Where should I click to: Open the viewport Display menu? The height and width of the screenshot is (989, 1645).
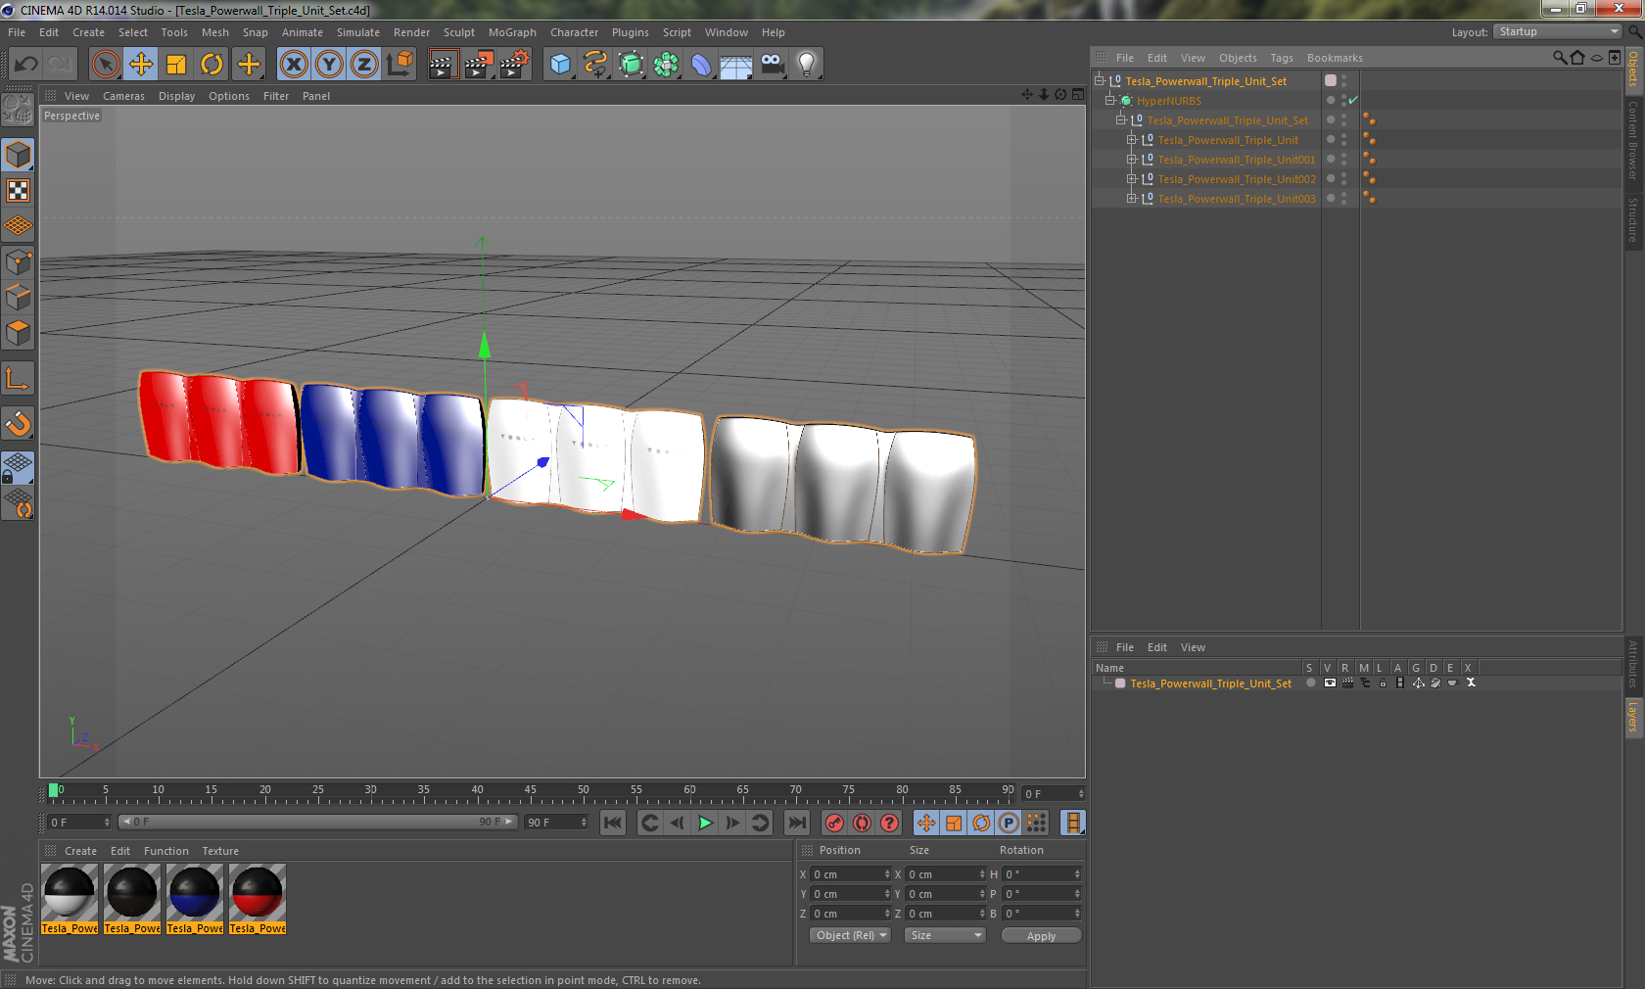coord(176,96)
